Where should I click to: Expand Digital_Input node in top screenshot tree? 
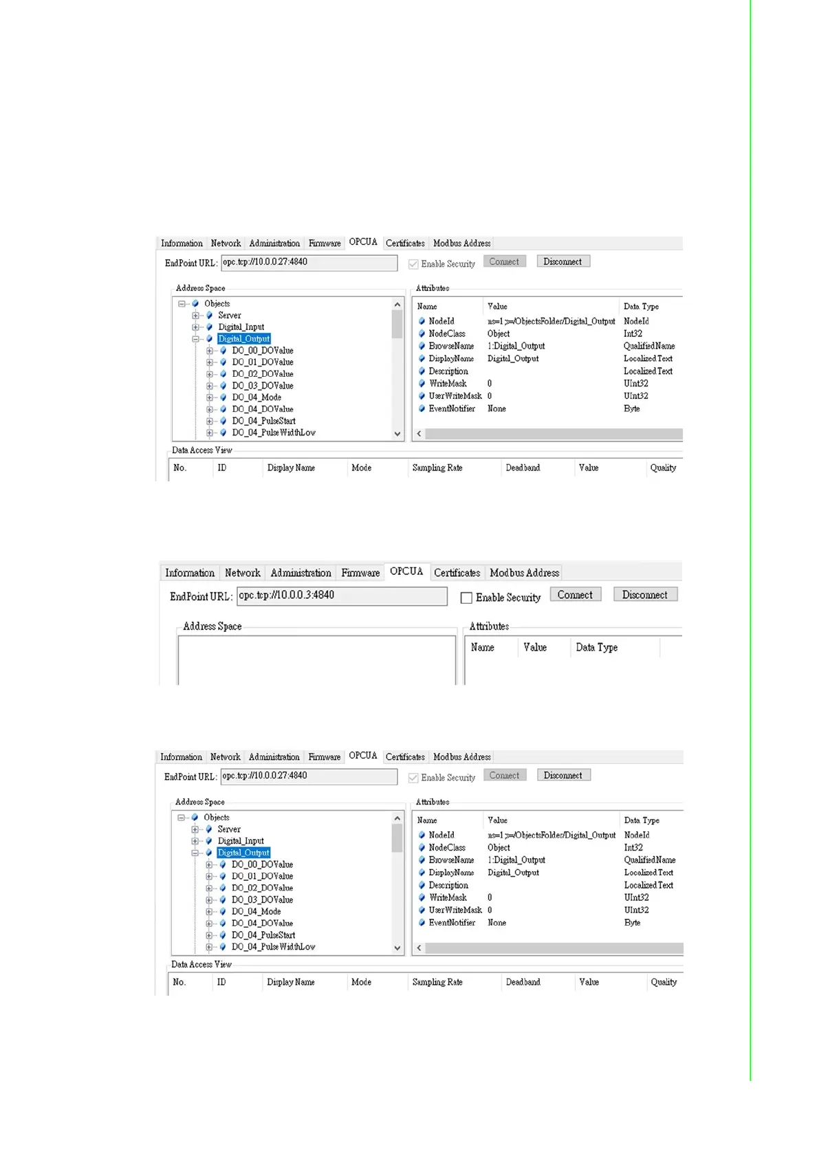pyautogui.click(x=195, y=327)
